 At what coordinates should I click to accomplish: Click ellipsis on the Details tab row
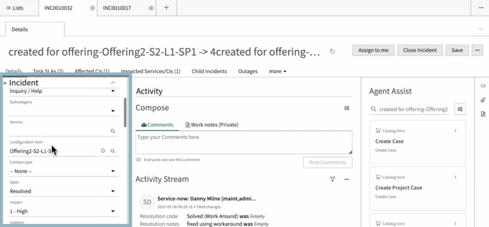pos(481,29)
